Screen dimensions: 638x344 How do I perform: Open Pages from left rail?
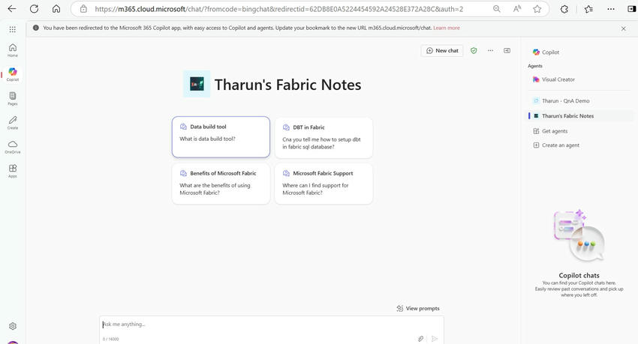pyautogui.click(x=13, y=99)
